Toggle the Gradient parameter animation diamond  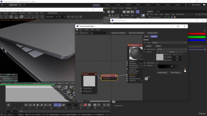coord(144,65)
